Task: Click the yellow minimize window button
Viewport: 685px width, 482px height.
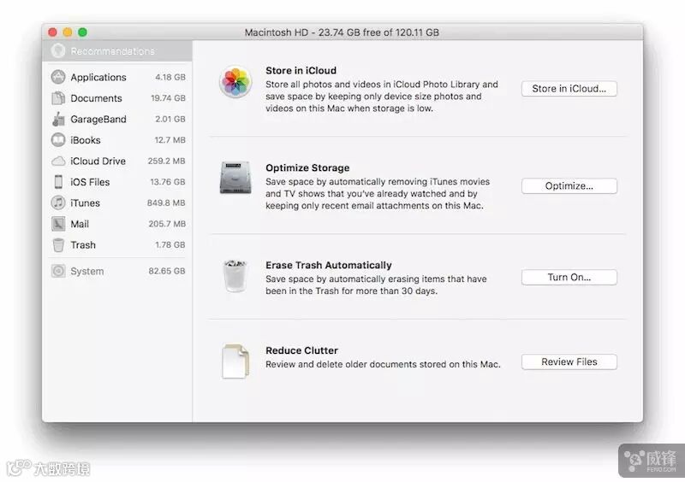Action: click(68, 32)
